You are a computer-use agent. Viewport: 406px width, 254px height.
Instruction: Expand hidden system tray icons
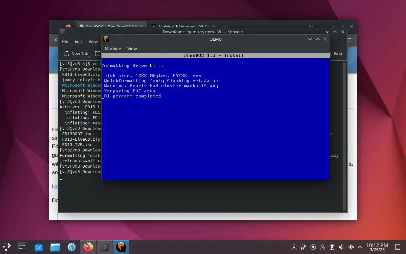360,247
